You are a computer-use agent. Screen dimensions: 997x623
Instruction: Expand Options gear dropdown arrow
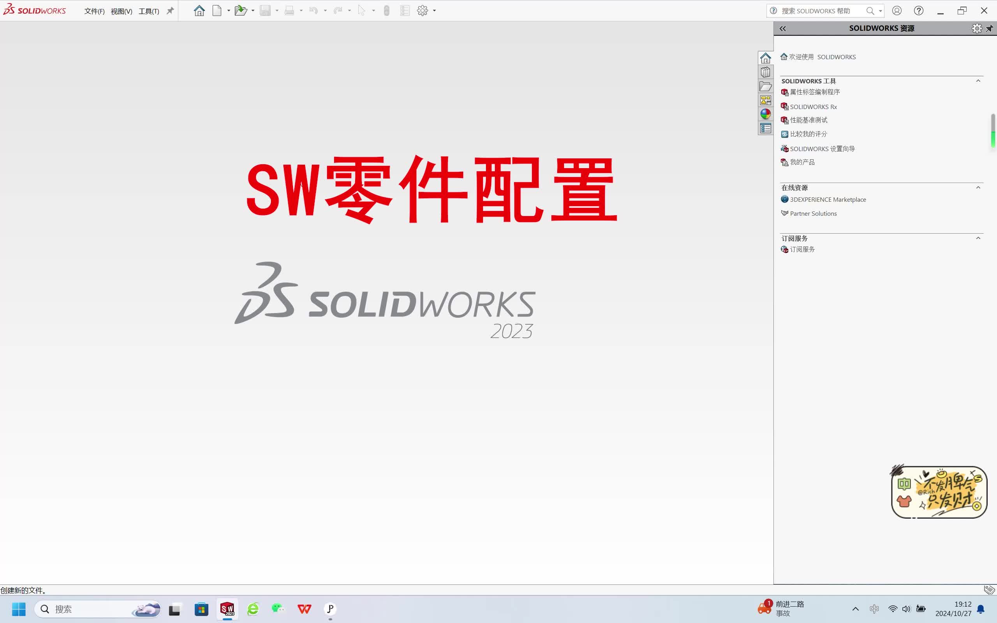pyautogui.click(x=435, y=11)
